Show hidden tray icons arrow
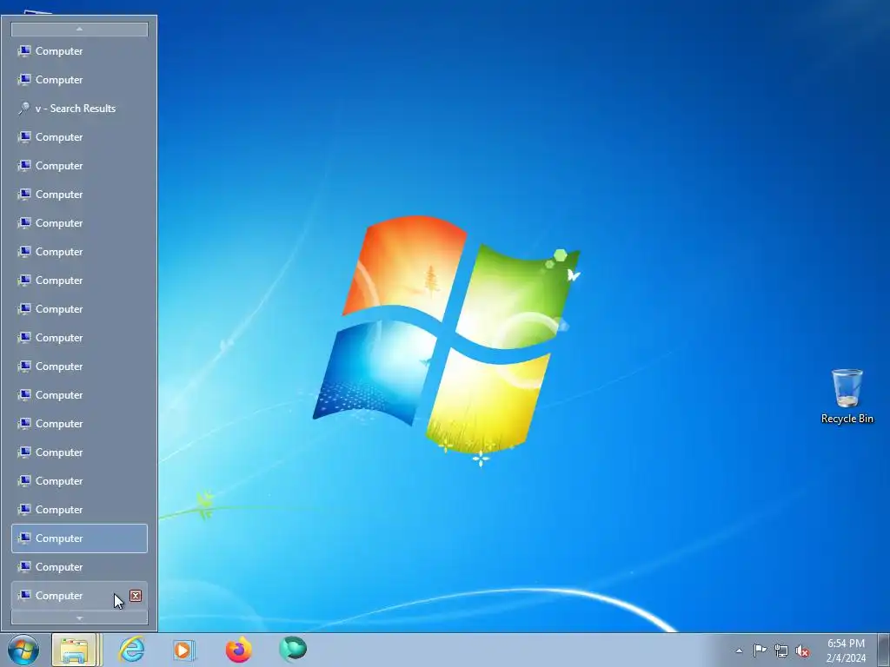The width and height of the screenshot is (890, 667). (739, 650)
